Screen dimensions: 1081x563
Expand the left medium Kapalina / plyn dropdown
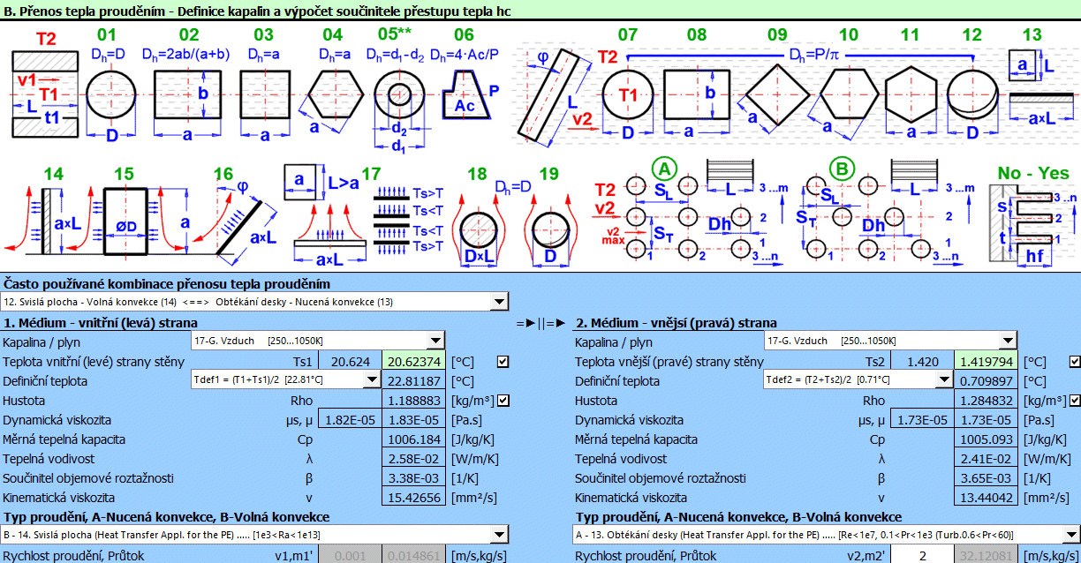436,342
